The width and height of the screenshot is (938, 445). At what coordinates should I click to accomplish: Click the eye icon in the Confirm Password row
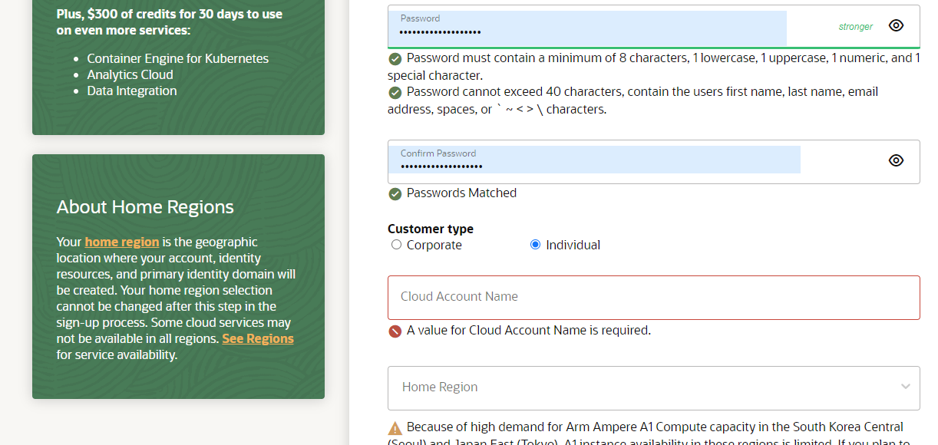pos(896,160)
